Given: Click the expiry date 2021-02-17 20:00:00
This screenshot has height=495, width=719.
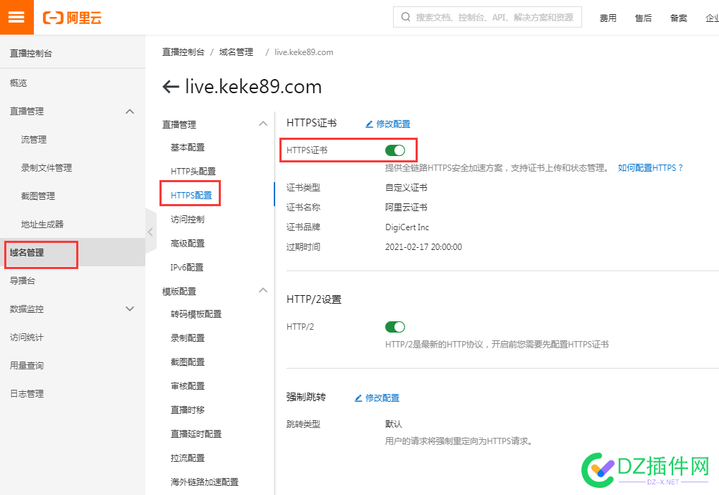Looking at the screenshot, I should coord(423,247).
